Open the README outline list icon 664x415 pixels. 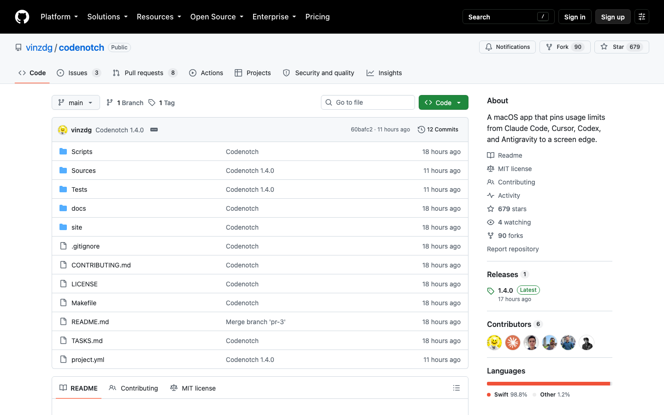[x=456, y=388]
